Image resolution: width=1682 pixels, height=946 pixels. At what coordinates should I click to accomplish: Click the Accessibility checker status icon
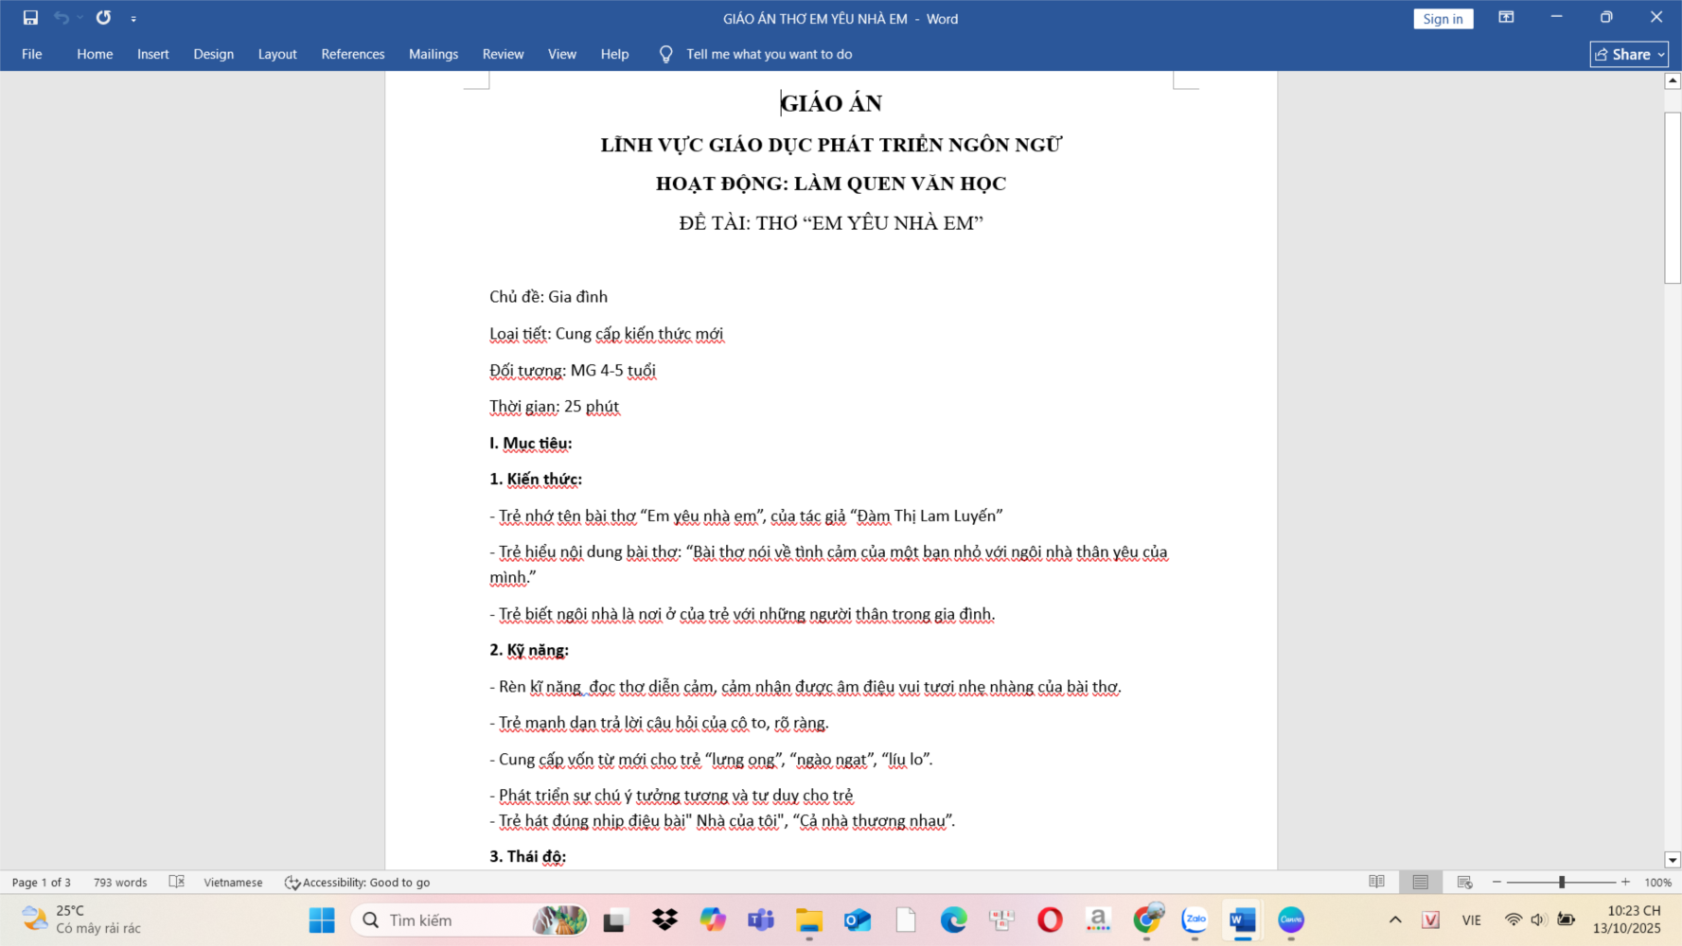[x=292, y=883]
